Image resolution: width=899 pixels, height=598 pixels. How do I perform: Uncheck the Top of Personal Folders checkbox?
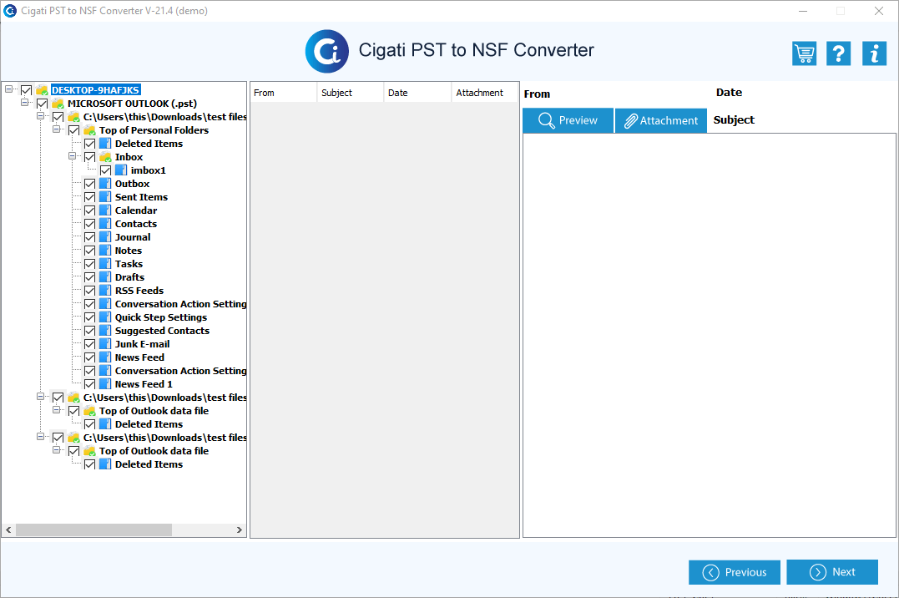pyautogui.click(x=74, y=131)
